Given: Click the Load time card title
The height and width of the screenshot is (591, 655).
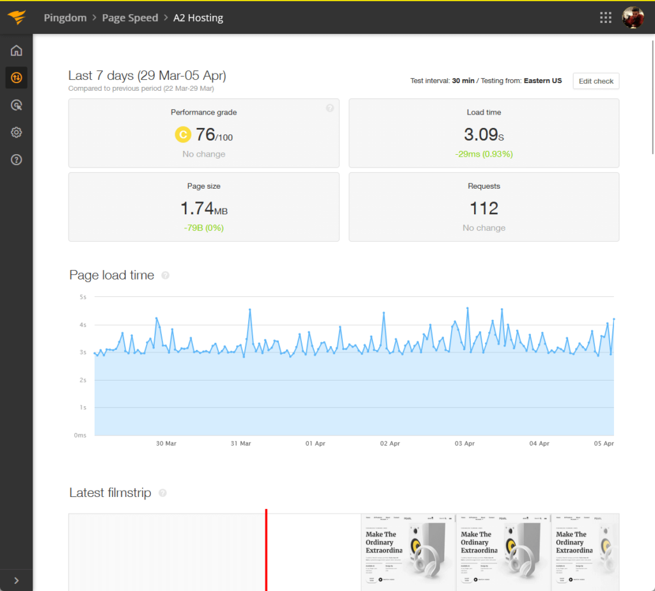Looking at the screenshot, I should coord(484,113).
